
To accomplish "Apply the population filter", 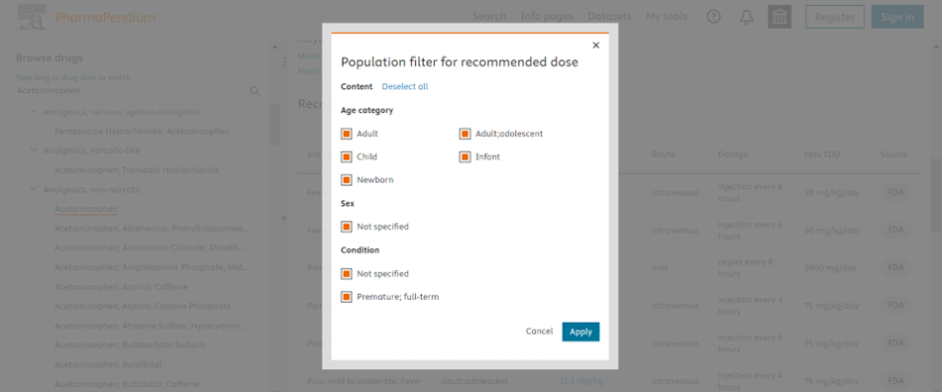I will click(580, 332).
